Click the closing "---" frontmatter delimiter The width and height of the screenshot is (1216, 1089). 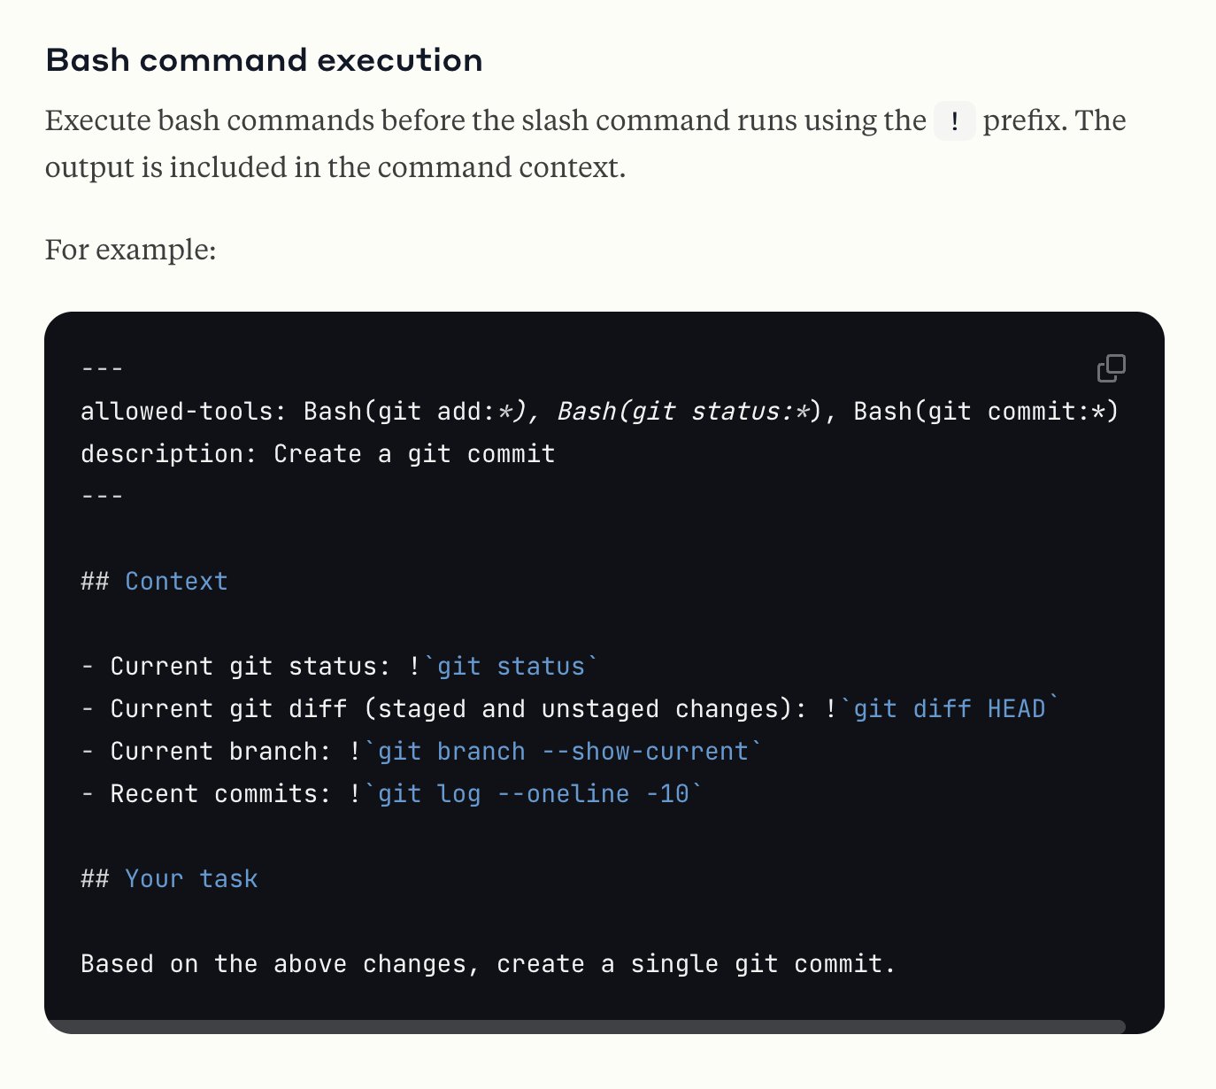(x=102, y=497)
